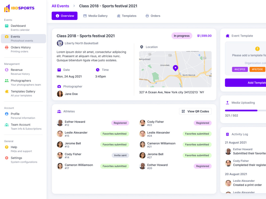Screen dimensions: 266x199
Task: Click the Liberty North Basketball logo
Action: tap(60, 43)
